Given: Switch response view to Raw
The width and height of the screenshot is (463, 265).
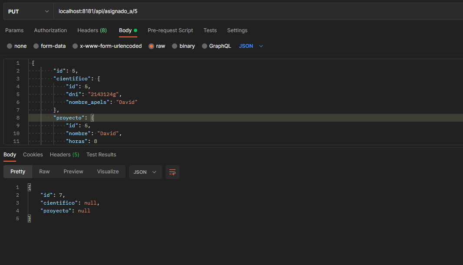Looking at the screenshot, I should pos(44,172).
